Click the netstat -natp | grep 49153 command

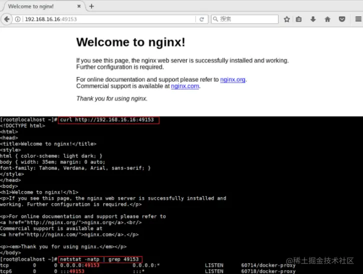[99, 259]
